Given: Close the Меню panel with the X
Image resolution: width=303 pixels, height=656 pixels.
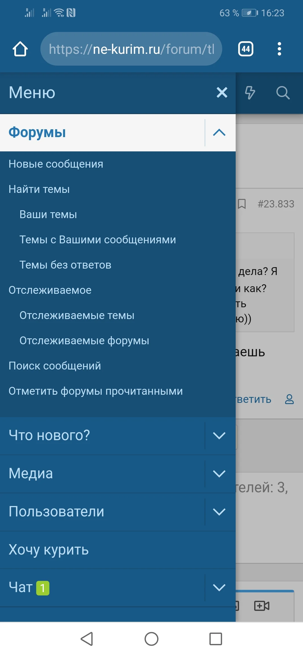Looking at the screenshot, I should point(222,93).
